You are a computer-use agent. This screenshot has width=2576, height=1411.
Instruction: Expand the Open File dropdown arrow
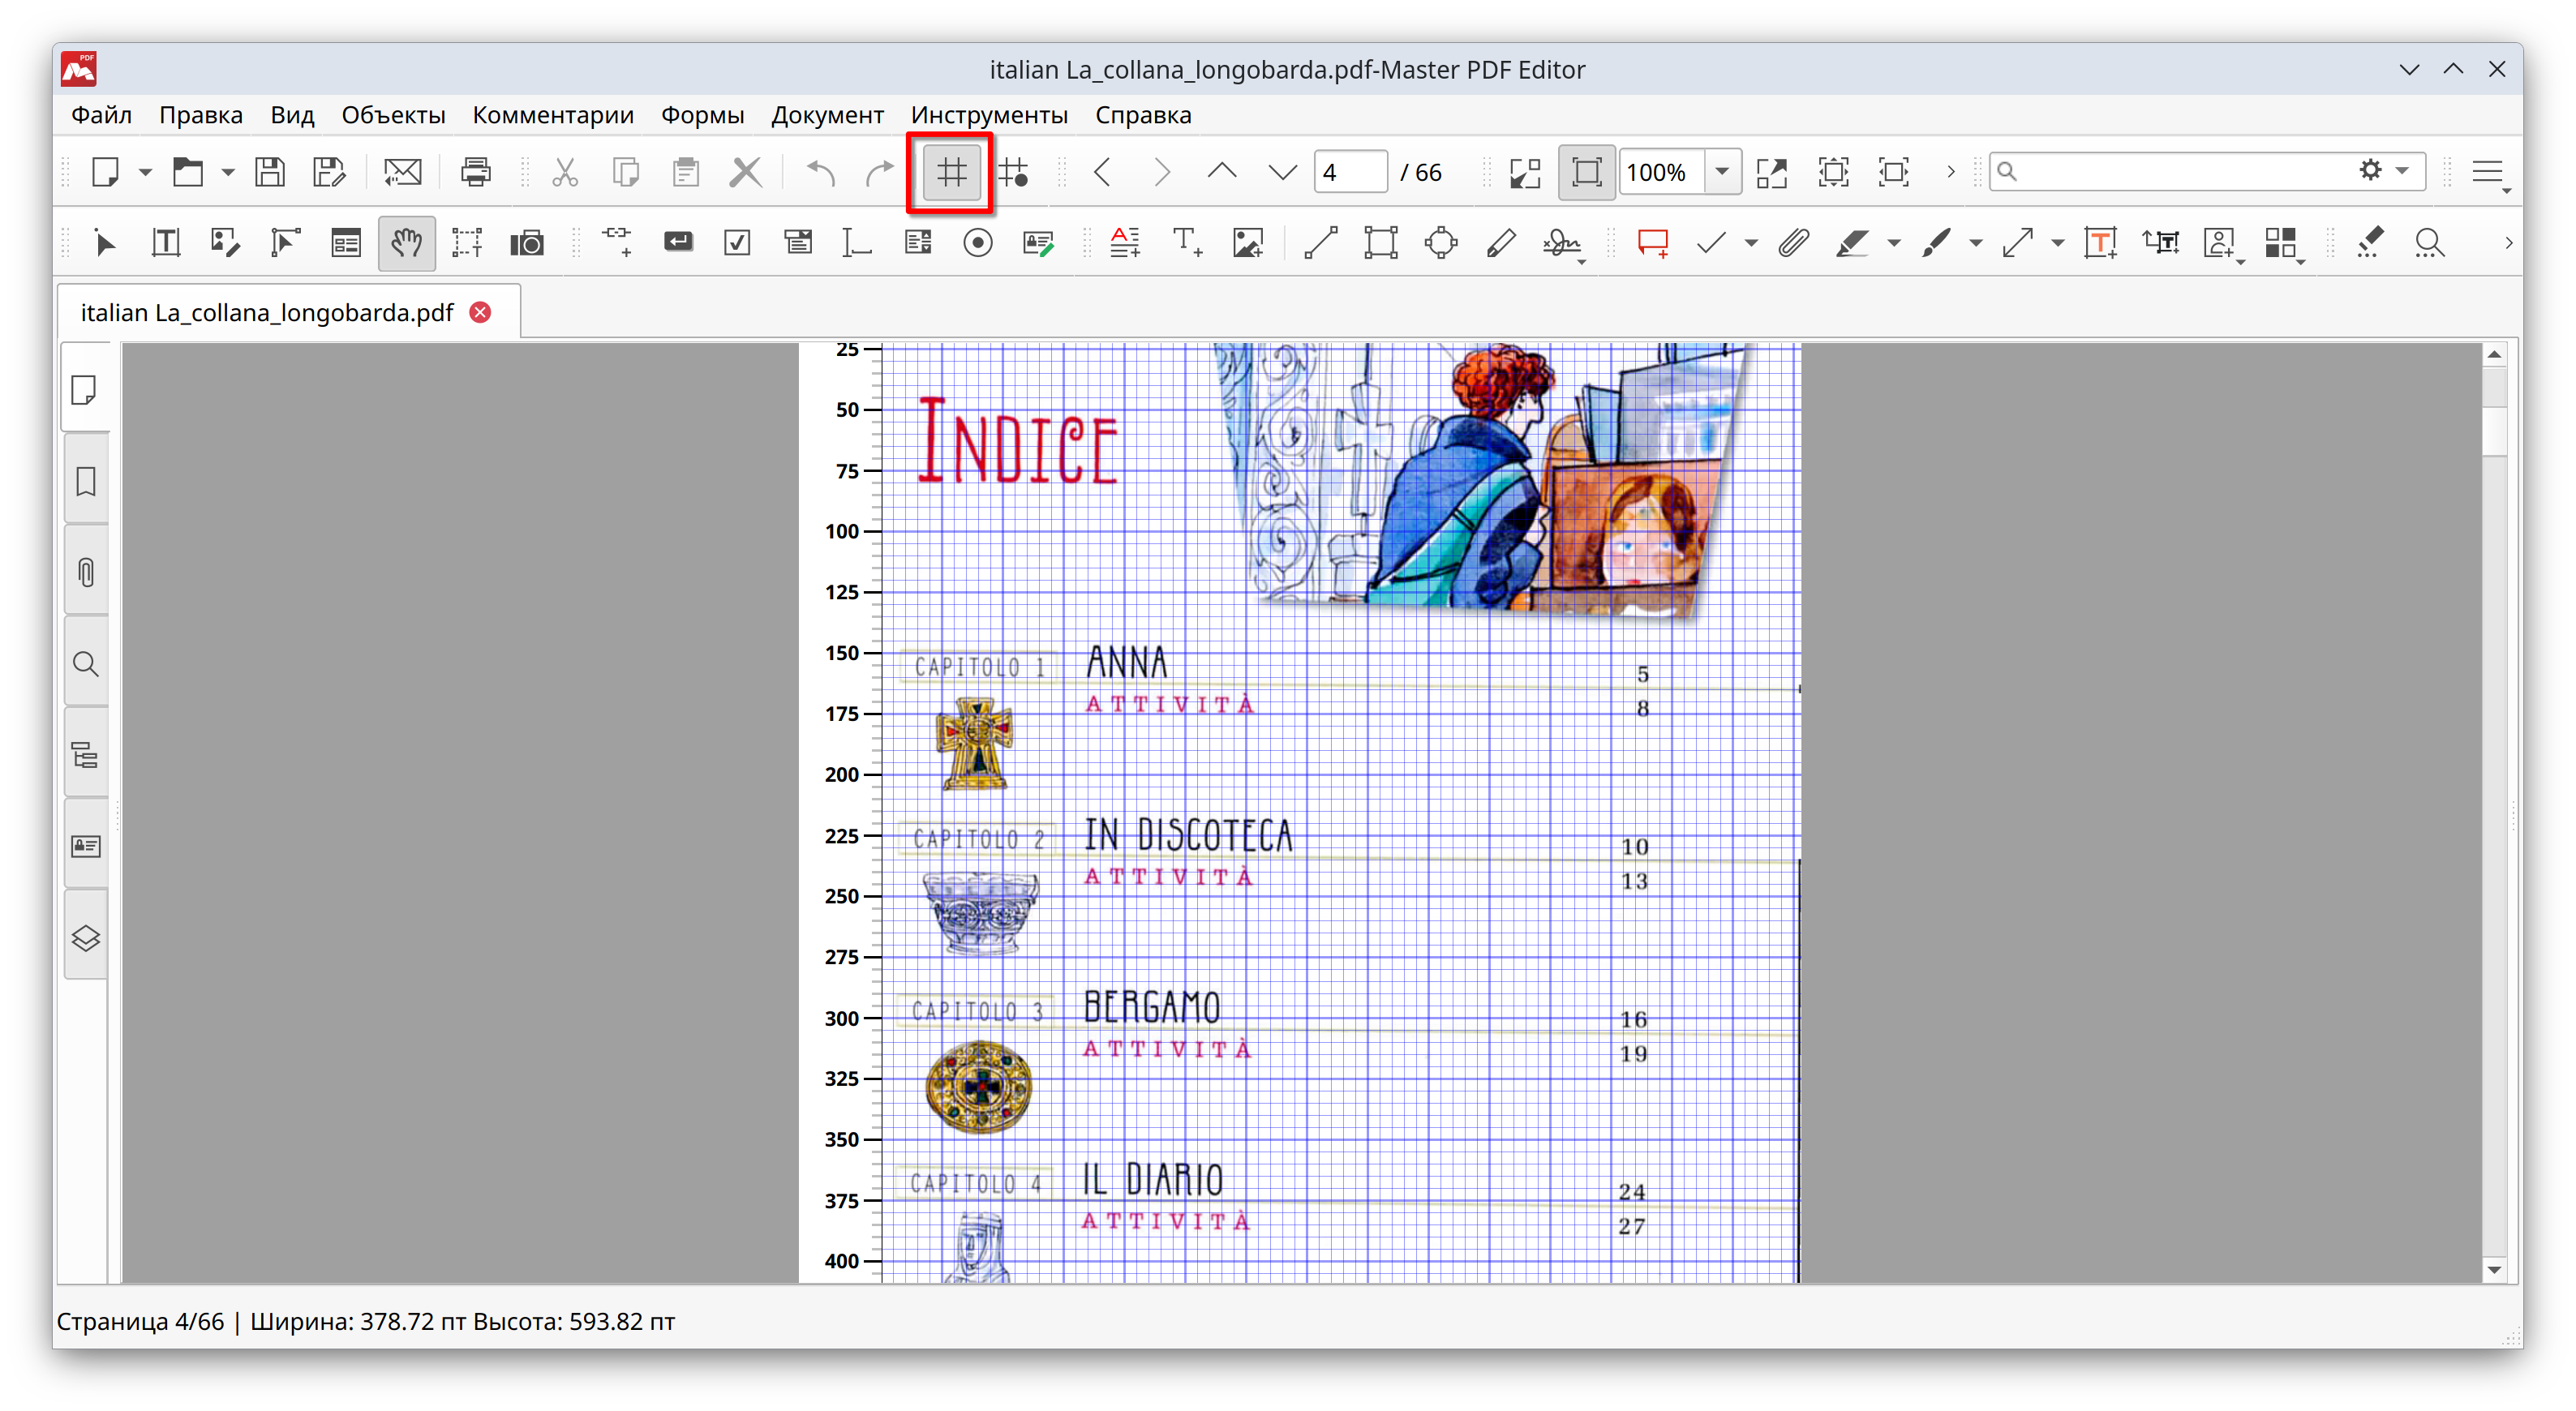point(228,173)
